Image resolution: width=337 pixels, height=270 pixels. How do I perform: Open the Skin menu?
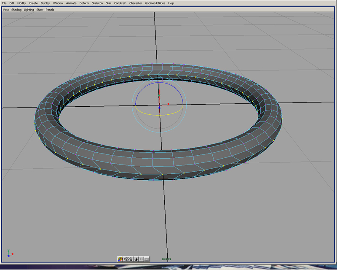pos(108,3)
